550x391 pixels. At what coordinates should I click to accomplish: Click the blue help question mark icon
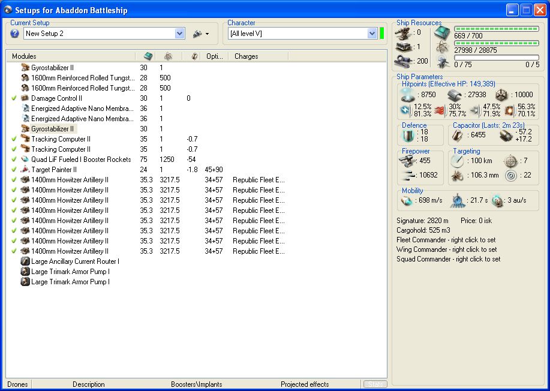pos(15,34)
